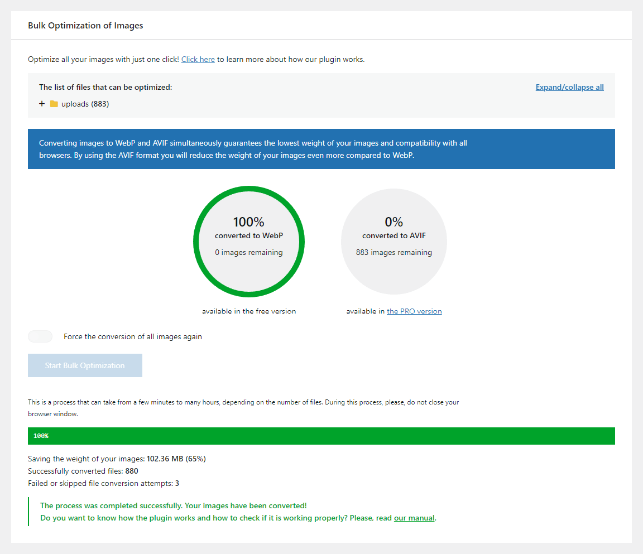The height and width of the screenshot is (554, 643).
Task: Click the '883 images remaining' AVIF text
Action: coord(394,252)
